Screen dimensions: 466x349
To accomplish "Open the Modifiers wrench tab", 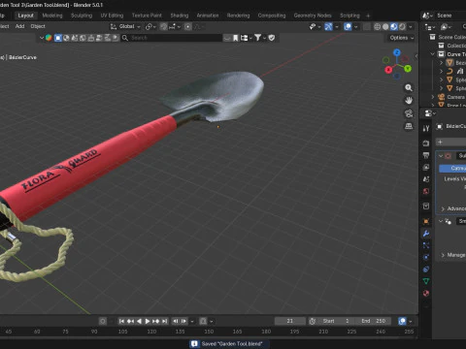I will pos(426,234).
